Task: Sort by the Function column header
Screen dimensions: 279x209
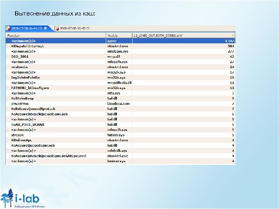Action: point(56,36)
